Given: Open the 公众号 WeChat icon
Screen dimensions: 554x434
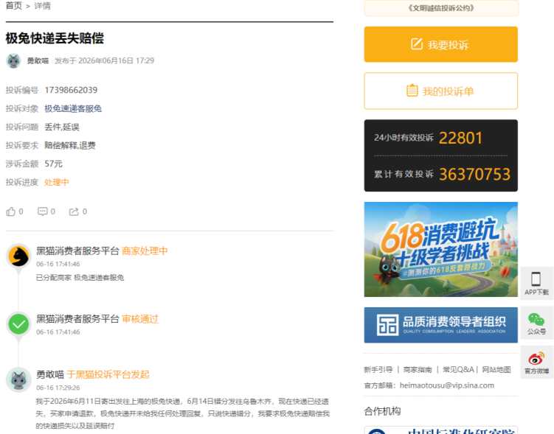Looking at the screenshot, I should (536, 319).
